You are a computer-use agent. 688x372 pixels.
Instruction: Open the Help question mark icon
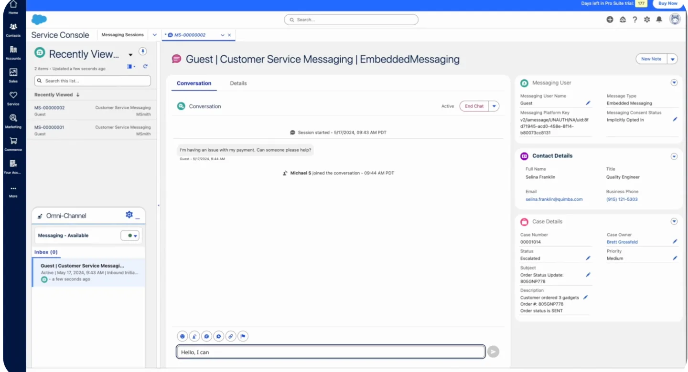pos(635,20)
